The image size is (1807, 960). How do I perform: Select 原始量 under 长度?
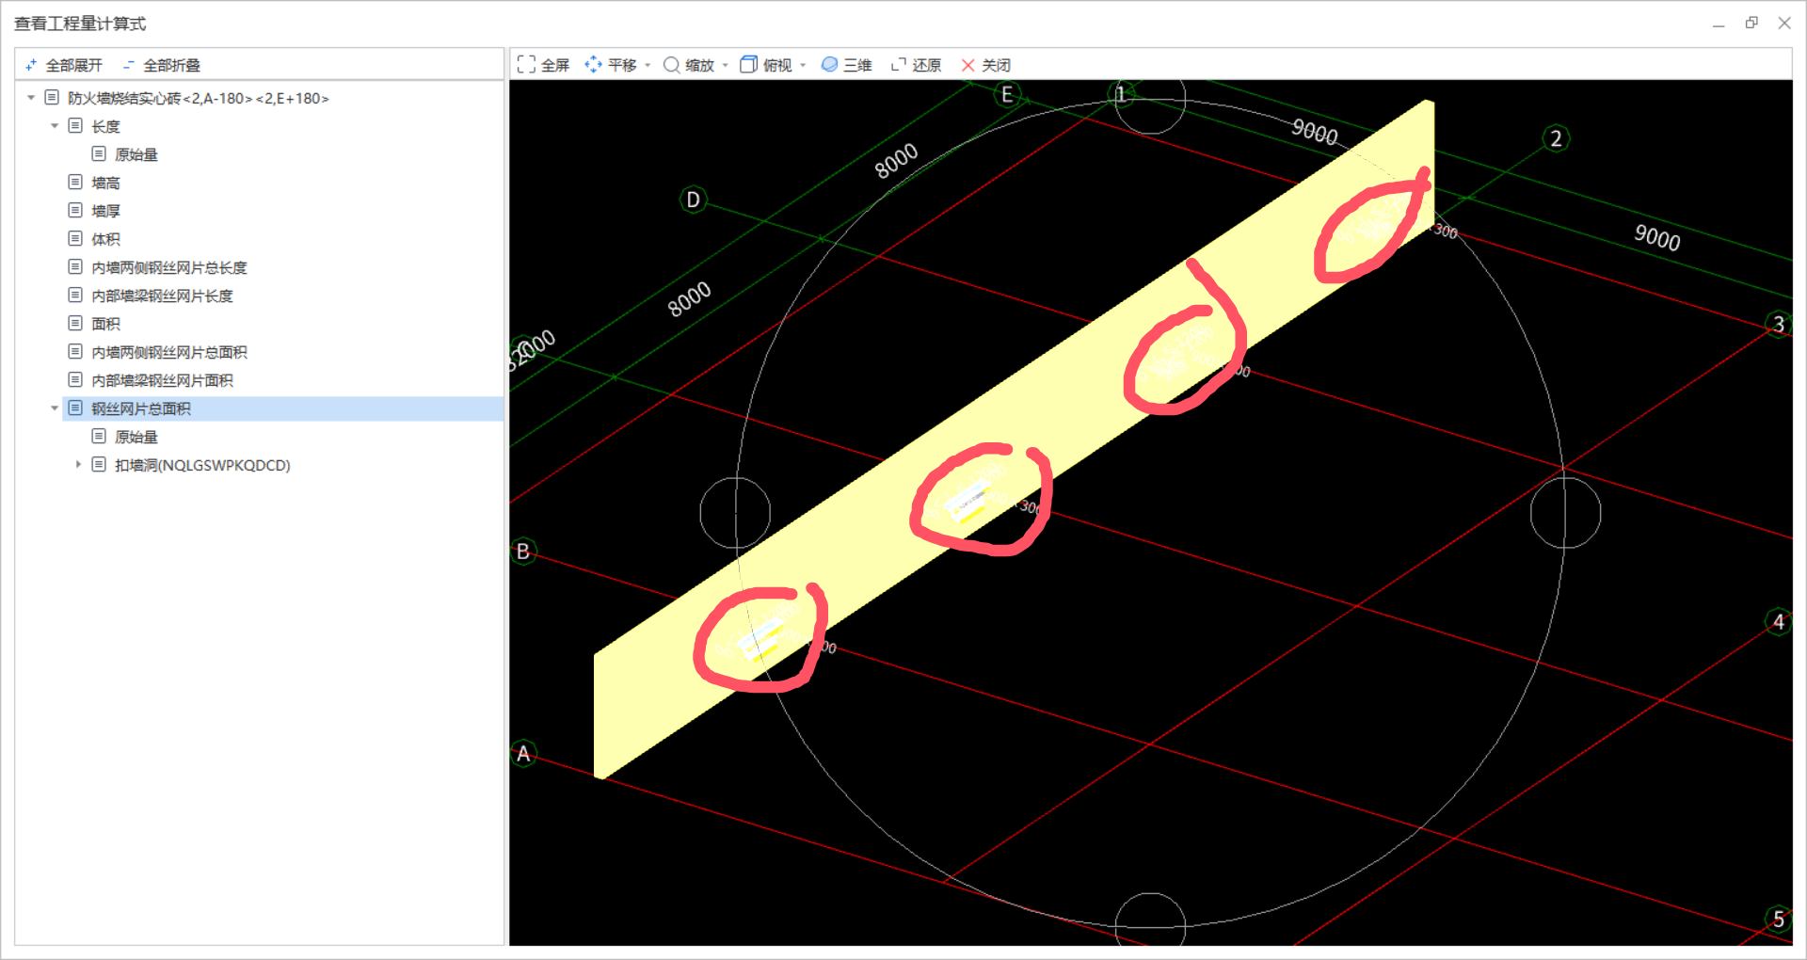tap(136, 154)
